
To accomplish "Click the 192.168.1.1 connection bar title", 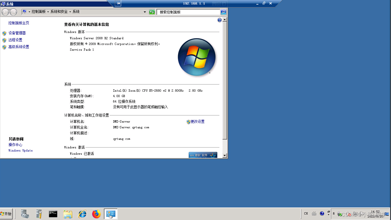I will click(x=194, y=3).
